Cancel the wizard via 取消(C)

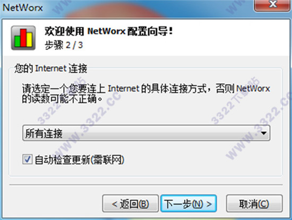pyautogui.click(x=254, y=204)
